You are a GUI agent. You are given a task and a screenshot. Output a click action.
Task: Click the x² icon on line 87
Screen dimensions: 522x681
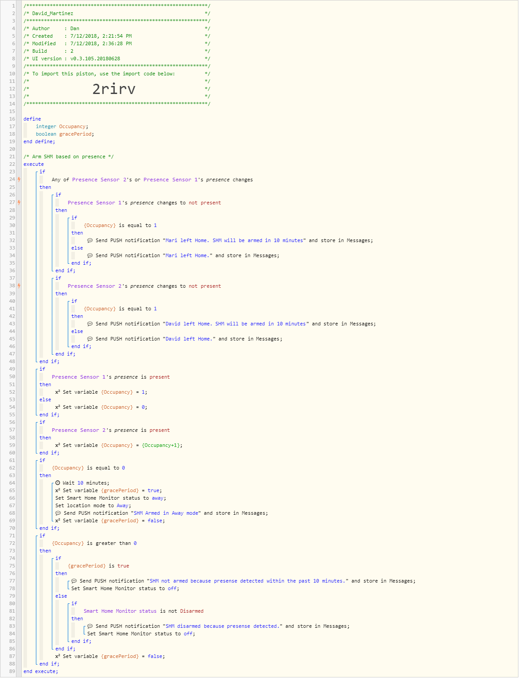point(58,656)
